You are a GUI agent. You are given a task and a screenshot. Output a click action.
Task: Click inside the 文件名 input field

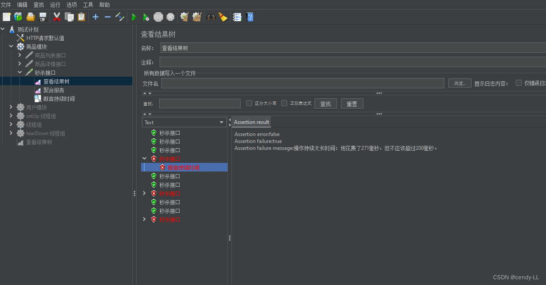303,83
